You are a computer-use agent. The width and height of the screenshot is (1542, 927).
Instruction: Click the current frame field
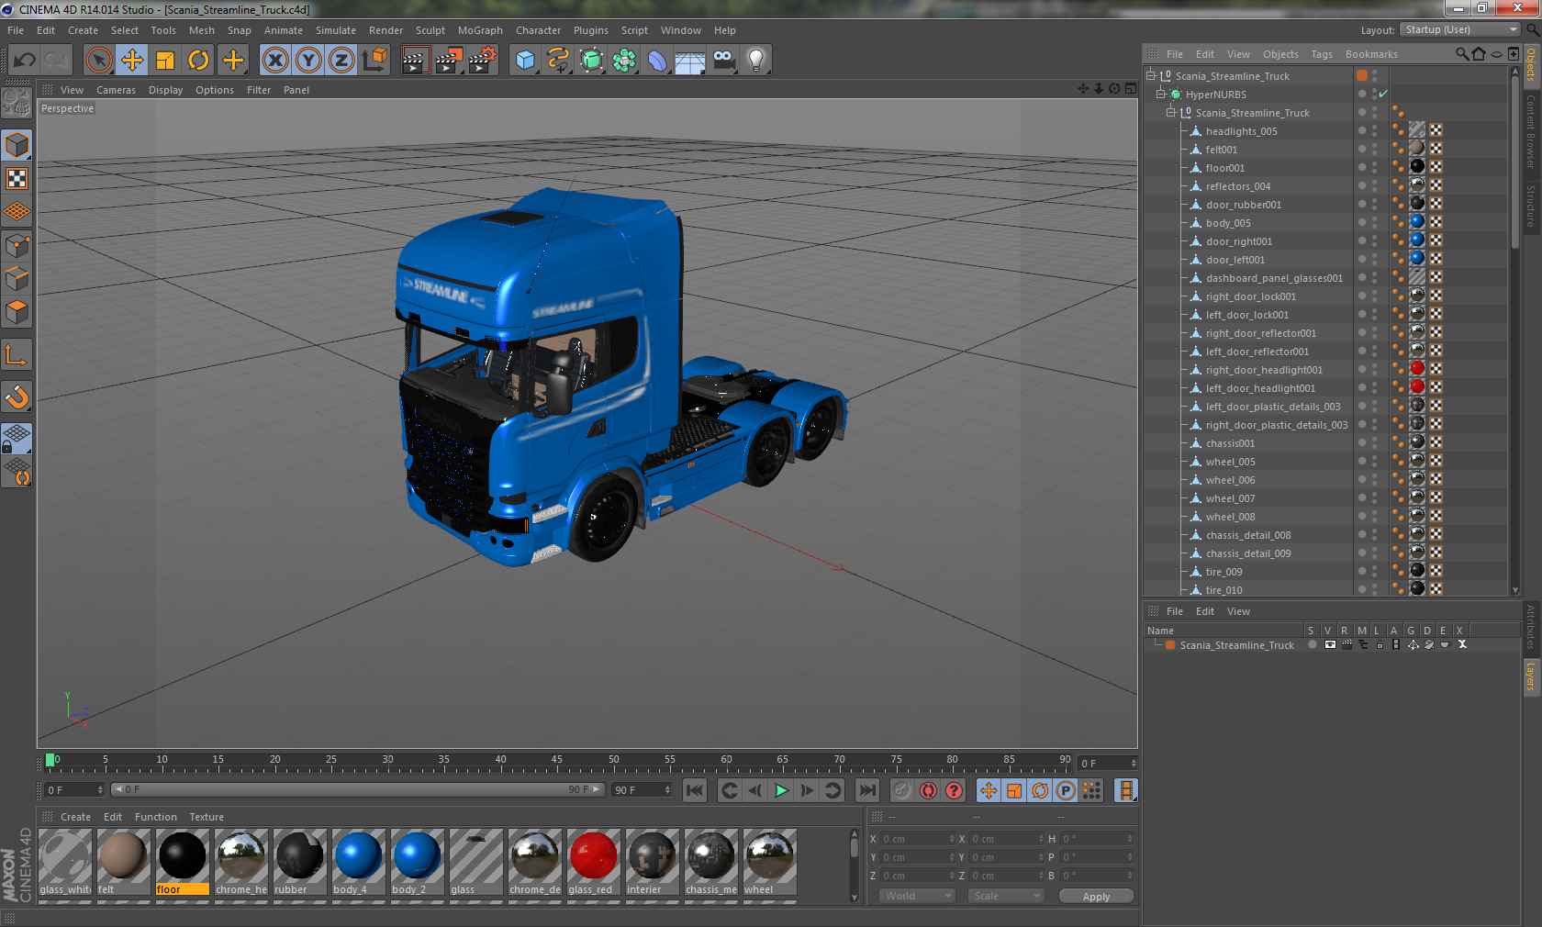click(74, 789)
